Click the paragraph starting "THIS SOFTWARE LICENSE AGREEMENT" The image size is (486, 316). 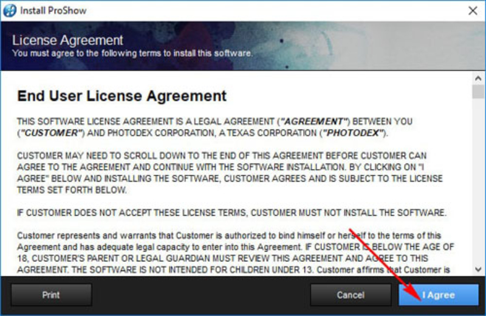click(x=214, y=127)
